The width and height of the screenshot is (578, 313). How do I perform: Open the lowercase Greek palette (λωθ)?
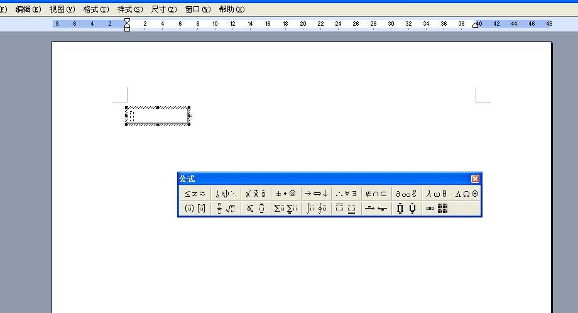pos(437,194)
